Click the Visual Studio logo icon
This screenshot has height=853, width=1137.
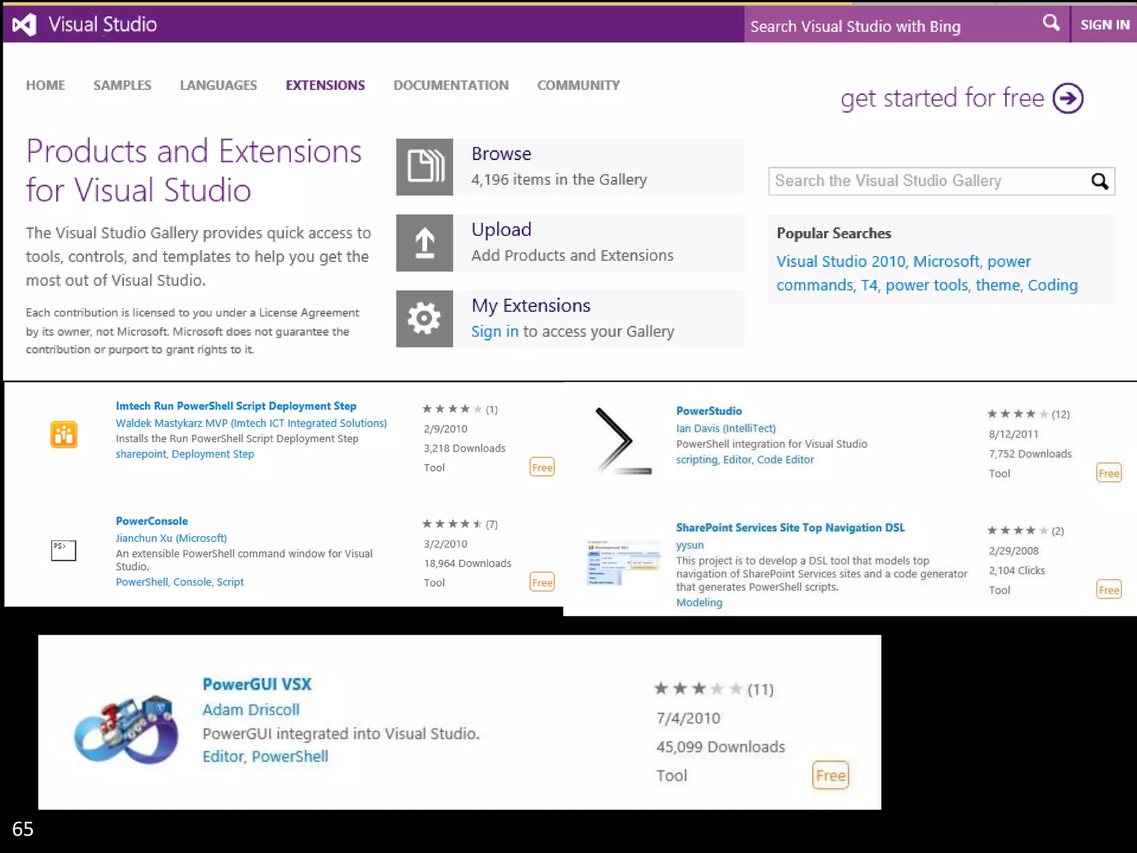point(24,24)
